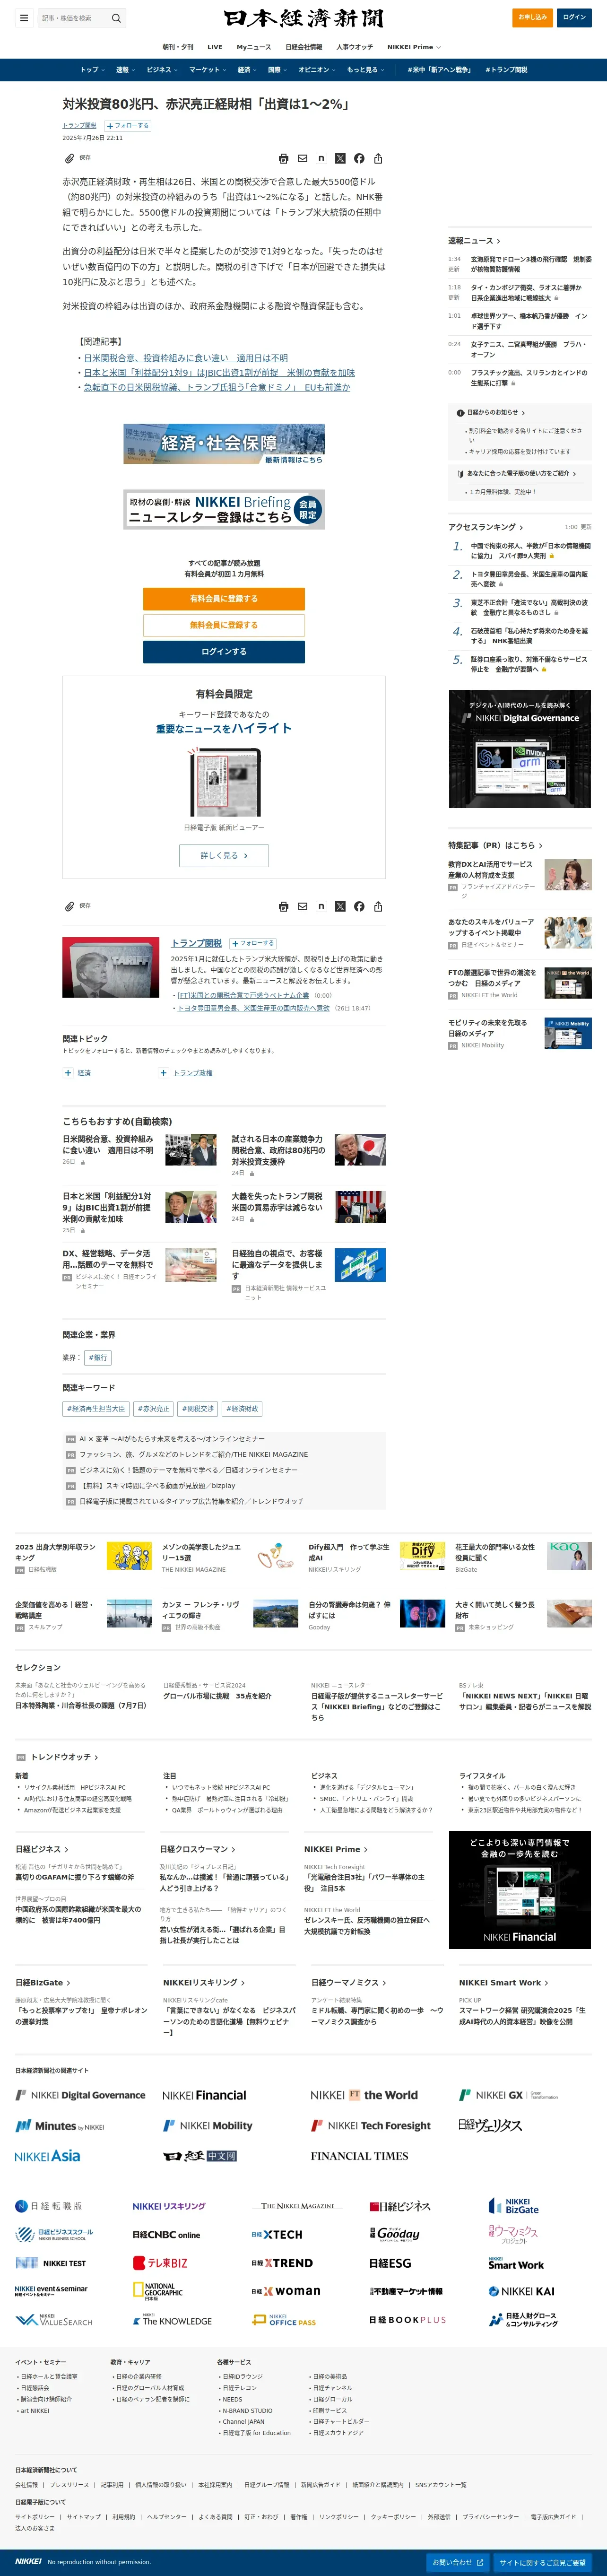The width and height of the screenshot is (607, 2576).
Task: Open the NIKKEI GX logo
Action: tap(508, 2095)
